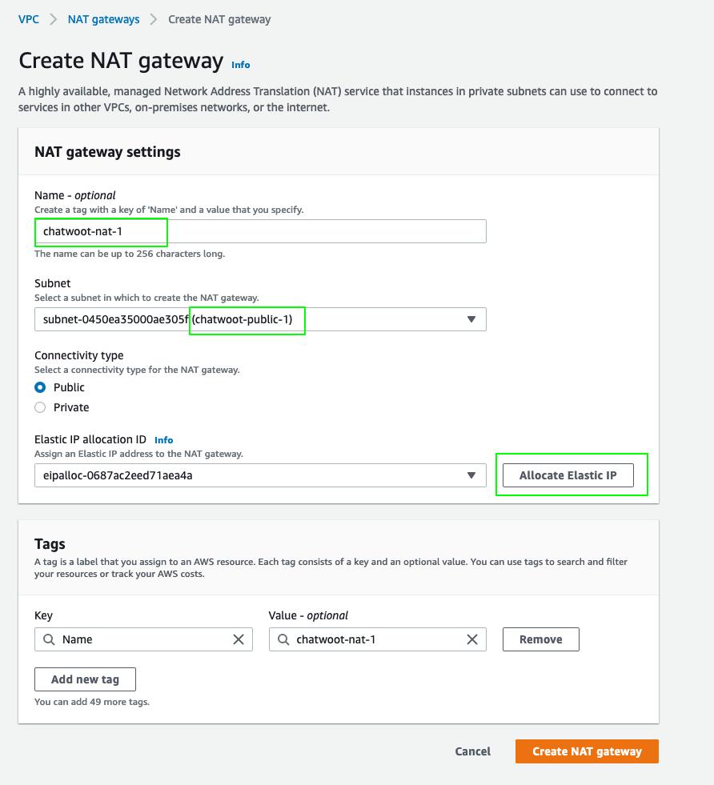The height and width of the screenshot is (785, 714).
Task: Select the Public connectivity type
Action: (41, 387)
